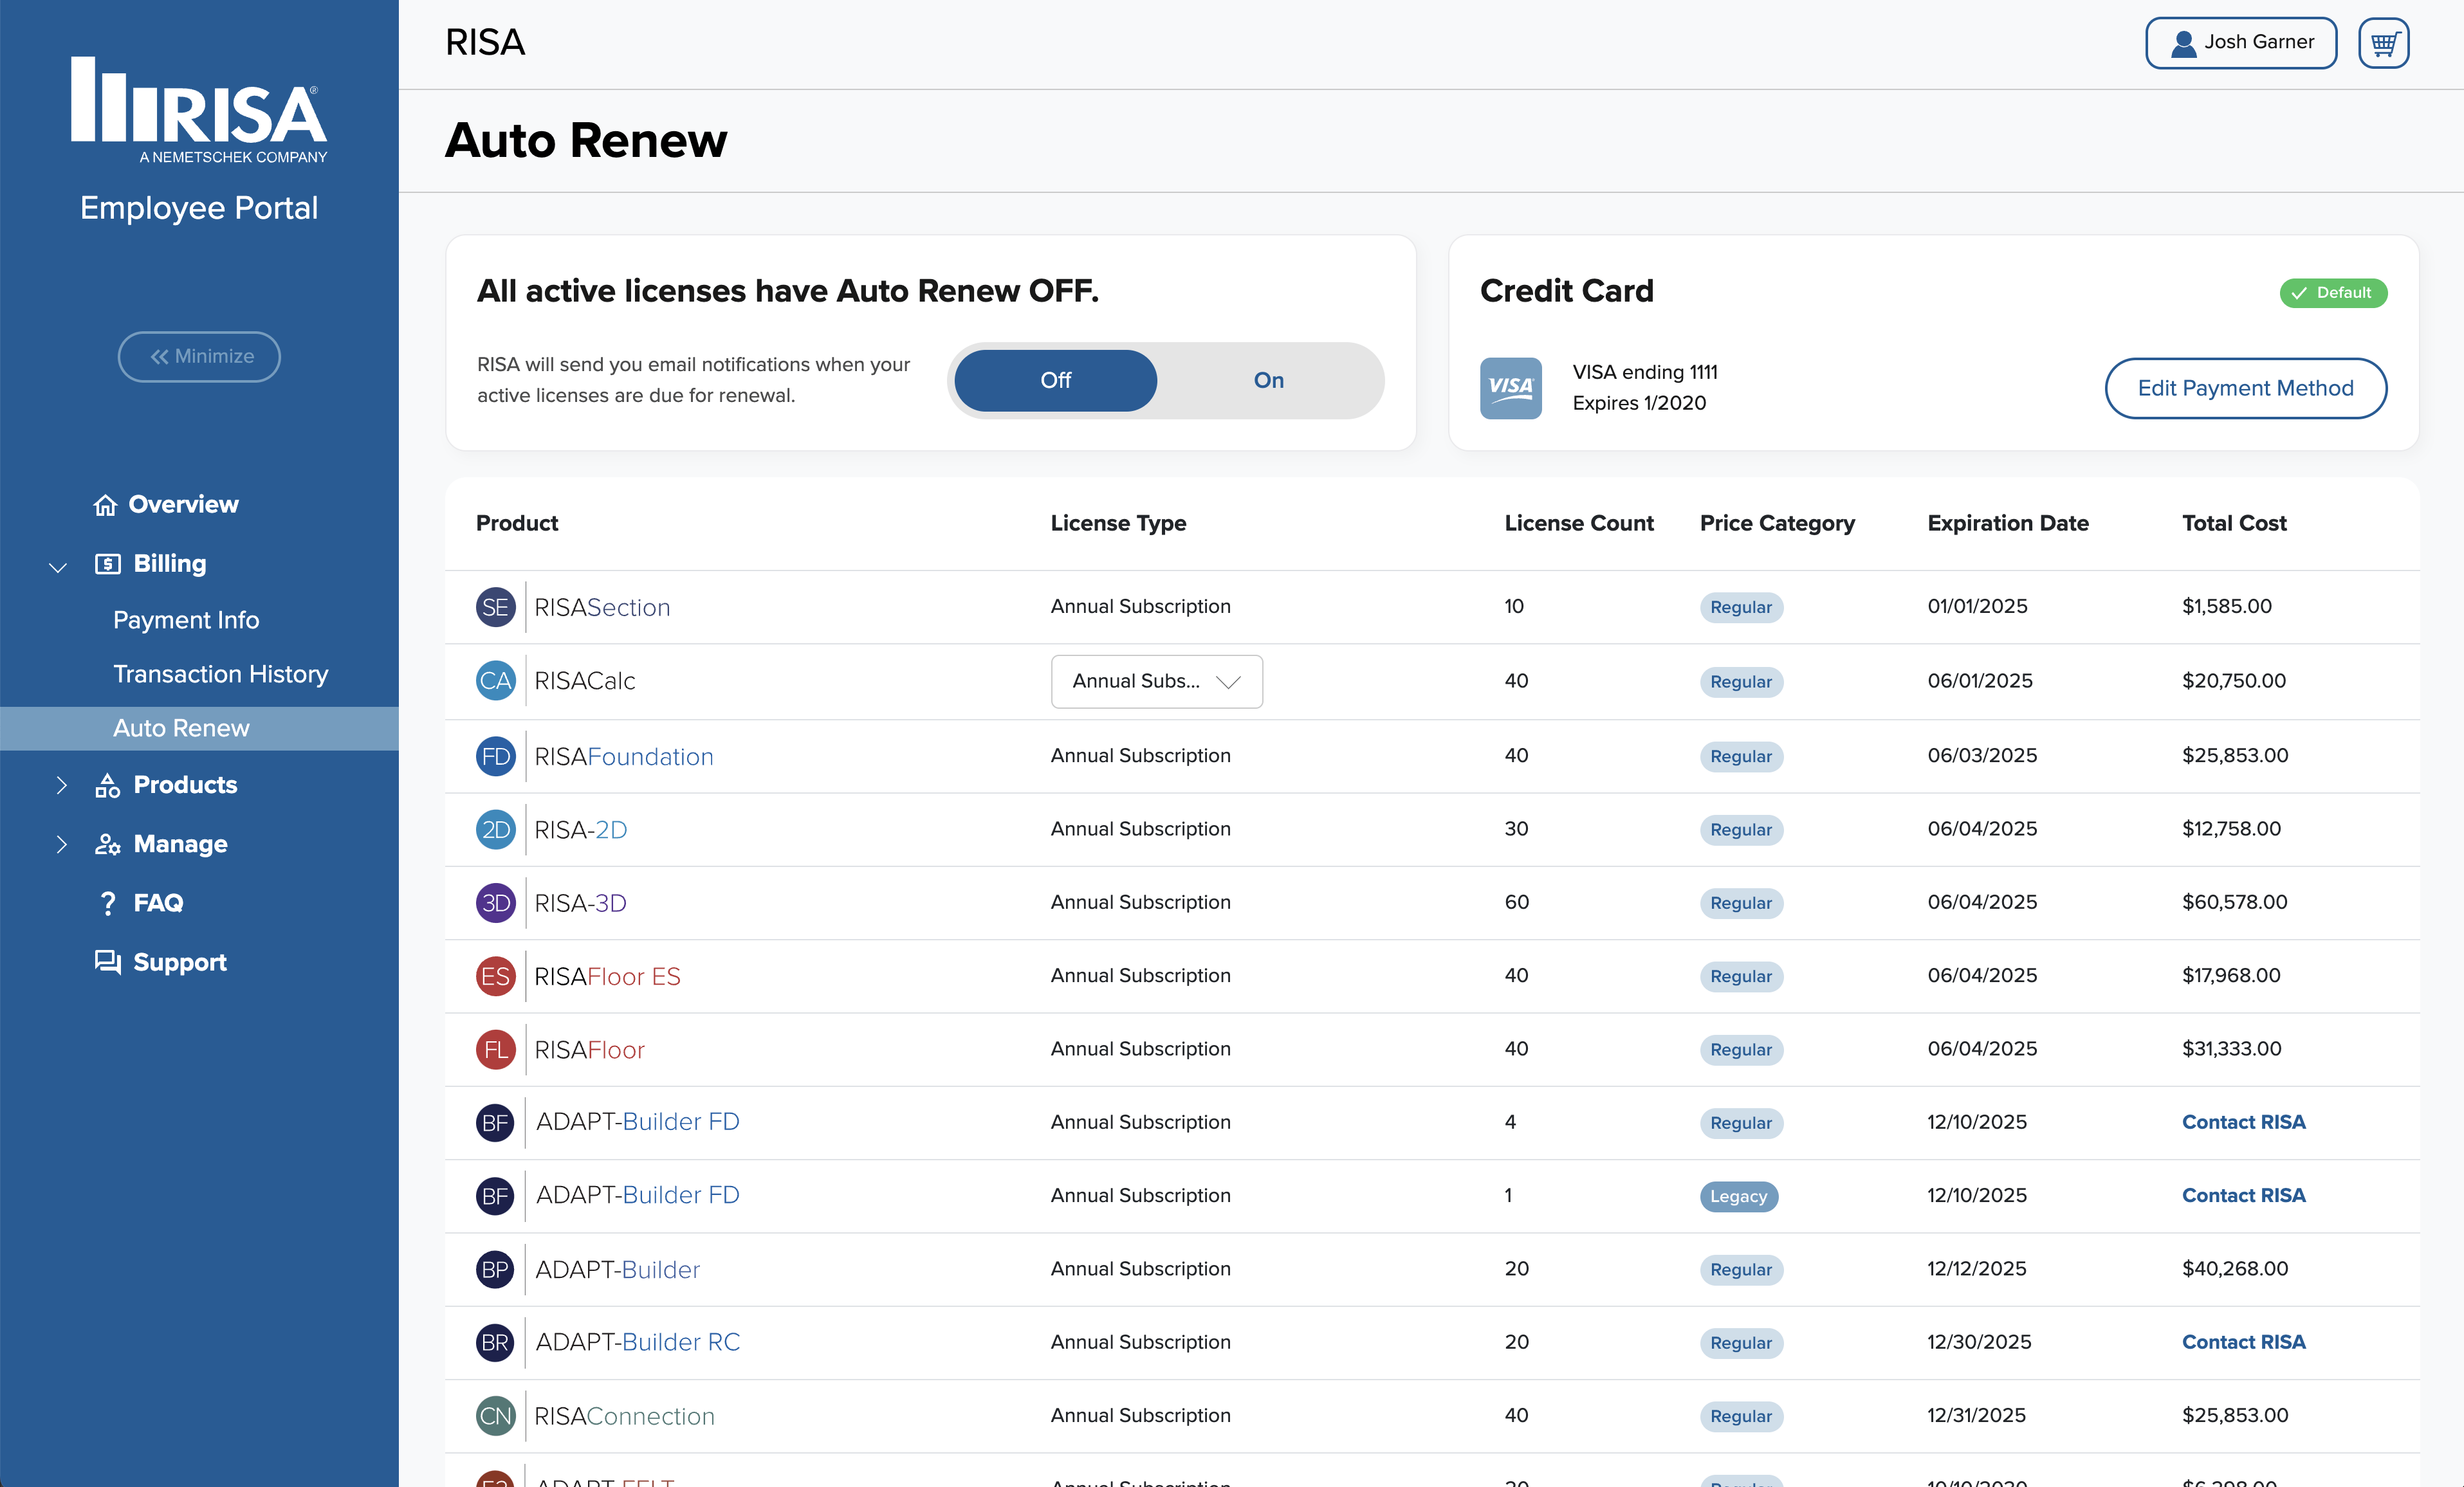Click the Manage menu item
2464x1487 pixels.
click(161, 844)
